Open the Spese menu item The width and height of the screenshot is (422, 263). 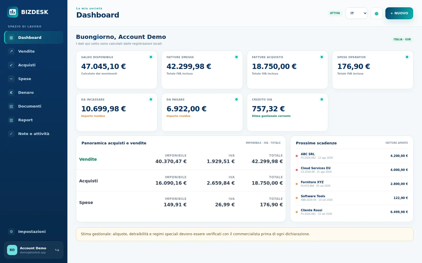tap(34, 79)
